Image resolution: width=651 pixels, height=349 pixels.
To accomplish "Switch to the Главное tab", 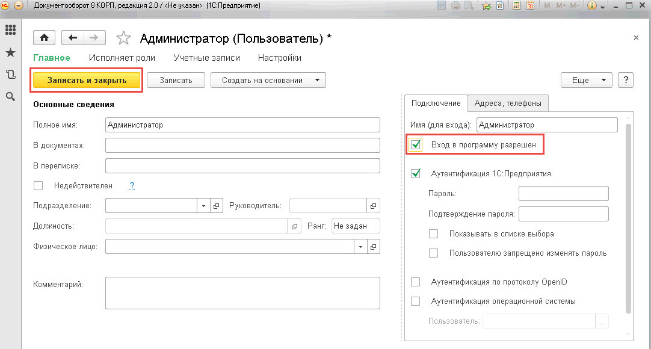I will click(x=52, y=58).
